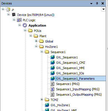The height and width of the screenshot is (111, 108).
Task: Select Sequence1_InputMapping (PRG) text
Action: click(x=78, y=89)
